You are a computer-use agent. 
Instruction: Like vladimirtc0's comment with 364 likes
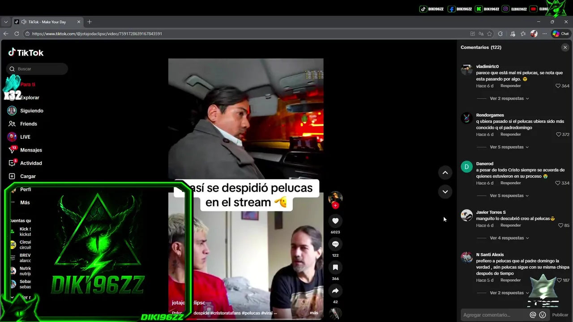(x=558, y=86)
